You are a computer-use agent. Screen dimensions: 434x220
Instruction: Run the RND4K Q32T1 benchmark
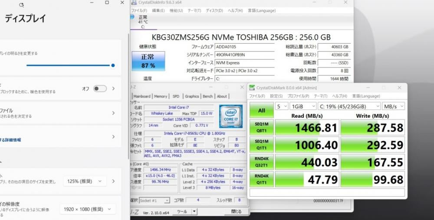point(262,162)
